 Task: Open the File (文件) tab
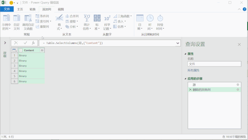coord(7,9)
